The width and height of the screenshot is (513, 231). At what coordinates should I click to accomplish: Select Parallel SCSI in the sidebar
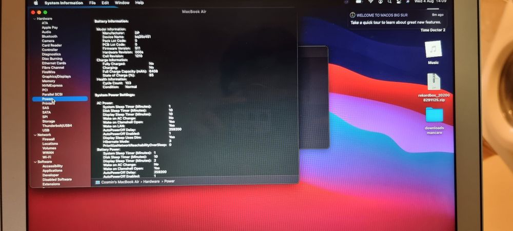click(52, 94)
